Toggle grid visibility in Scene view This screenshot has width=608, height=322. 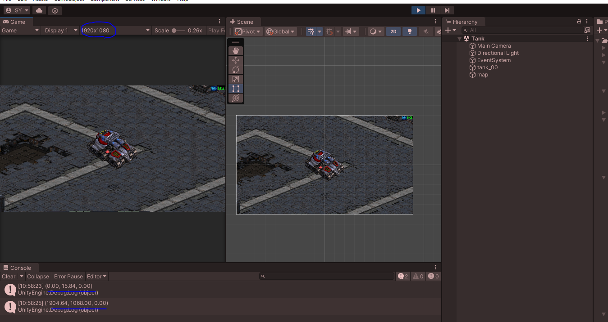[x=311, y=31]
